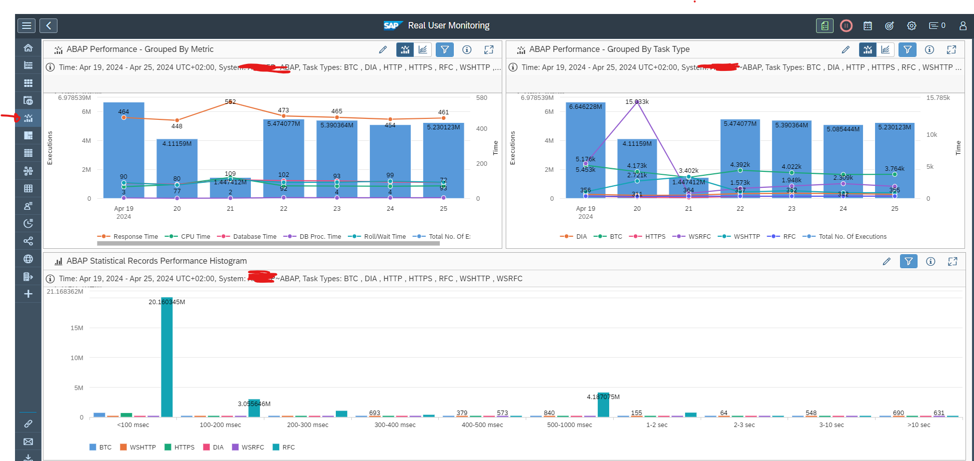
Task: Select the highlighted performance chart sidebar icon
Action: tap(28, 118)
